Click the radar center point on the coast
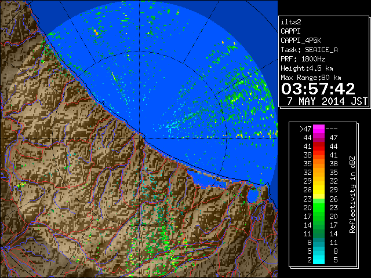Viewport: 371px width, 278px height. coord(140,138)
